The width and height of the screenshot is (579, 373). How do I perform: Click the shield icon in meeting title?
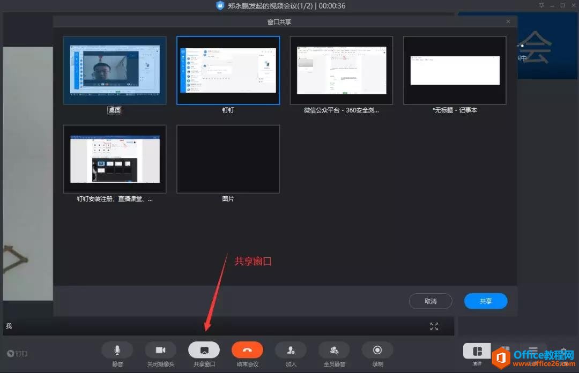pyautogui.click(x=220, y=5)
